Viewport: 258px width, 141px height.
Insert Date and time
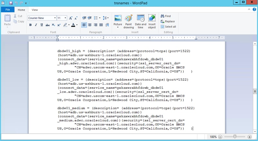141,22
